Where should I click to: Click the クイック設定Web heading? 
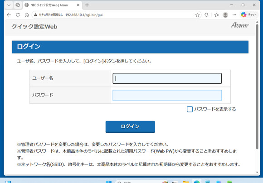click(x=34, y=27)
